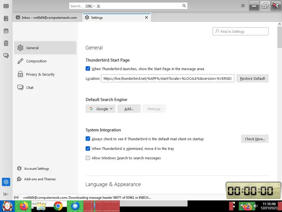Select the Privacy & Security label
The height and width of the screenshot is (212, 282).
(x=40, y=74)
